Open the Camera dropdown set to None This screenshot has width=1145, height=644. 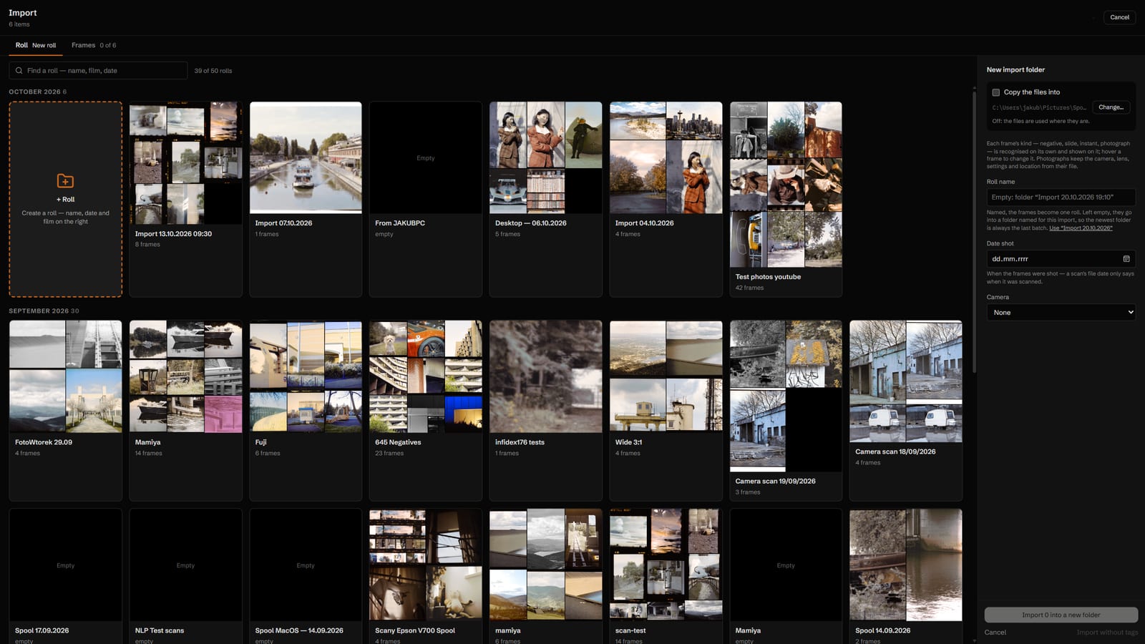click(1061, 313)
